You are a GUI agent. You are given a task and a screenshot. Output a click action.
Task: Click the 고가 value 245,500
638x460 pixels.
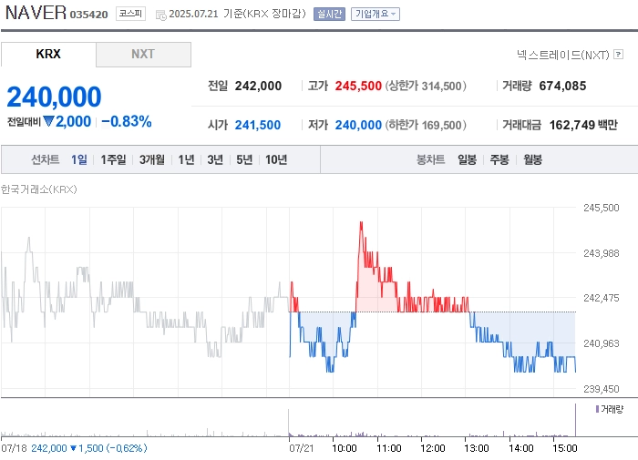tap(358, 86)
